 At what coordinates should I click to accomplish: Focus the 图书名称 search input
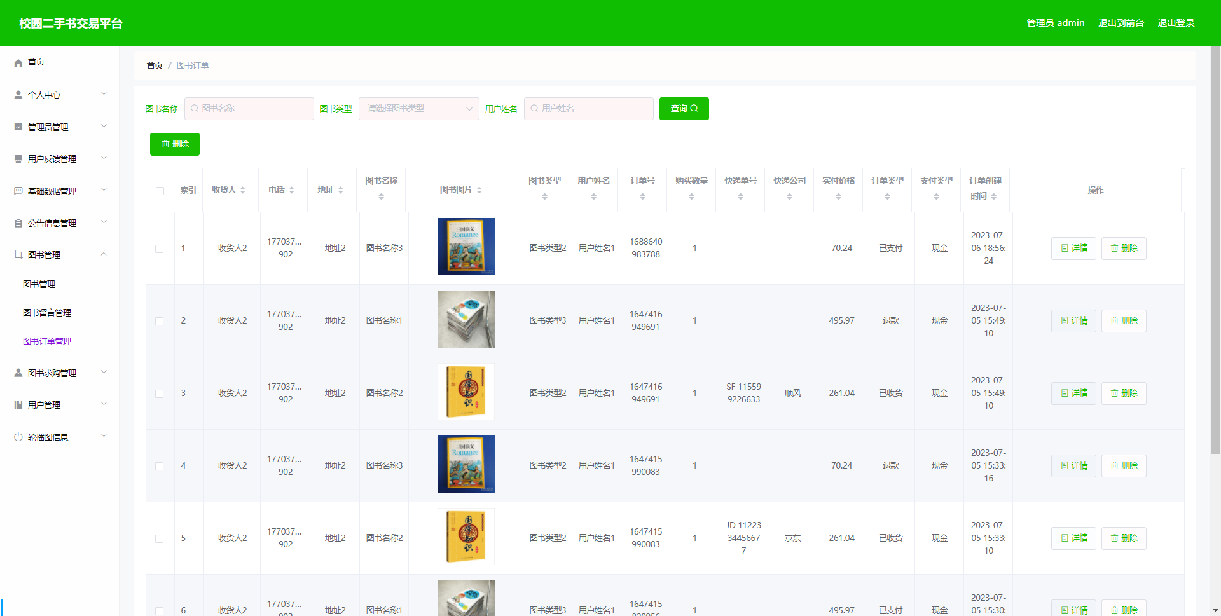click(x=249, y=109)
